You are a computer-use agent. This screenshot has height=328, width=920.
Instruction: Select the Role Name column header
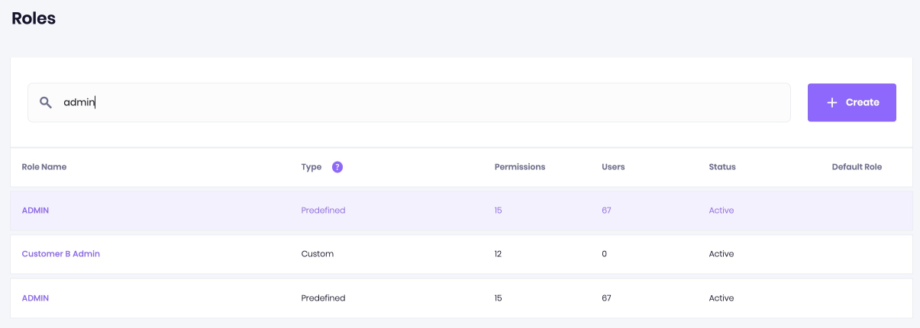point(44,167)
